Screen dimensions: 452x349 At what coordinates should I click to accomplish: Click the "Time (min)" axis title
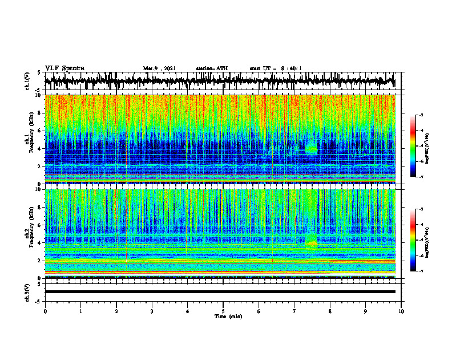click(x=228, y=316)
